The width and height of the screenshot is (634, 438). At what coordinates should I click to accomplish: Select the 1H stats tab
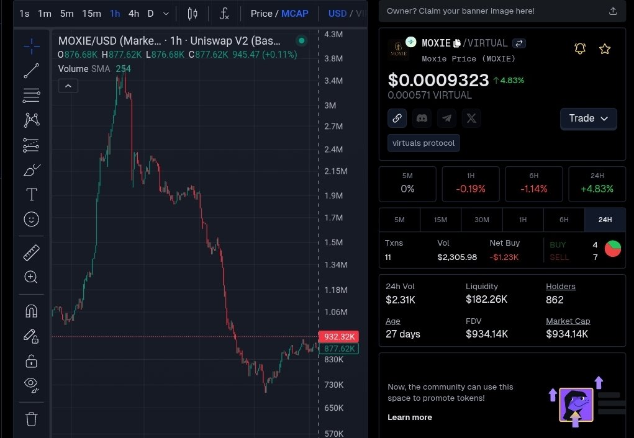(x=523, y=220)
